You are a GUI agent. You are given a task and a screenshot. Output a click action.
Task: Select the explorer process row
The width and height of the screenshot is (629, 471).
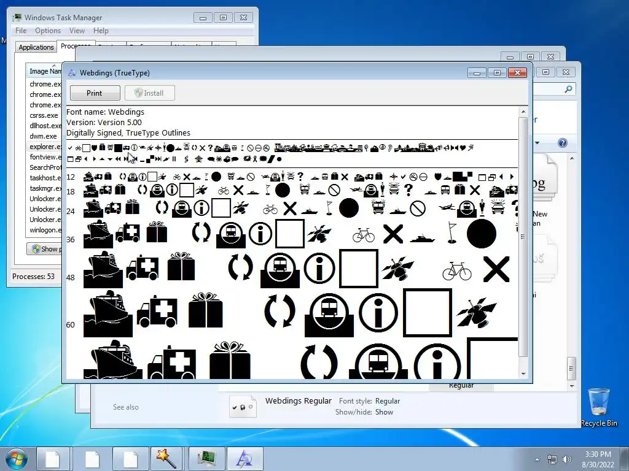(45, 147)
